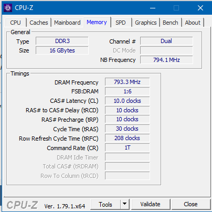The image size is (212, 212).
Task: Open the Caches tab
Action: (39, 23)
